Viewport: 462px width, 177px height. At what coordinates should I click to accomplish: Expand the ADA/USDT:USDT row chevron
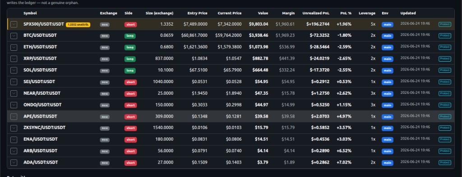(14, 162)
